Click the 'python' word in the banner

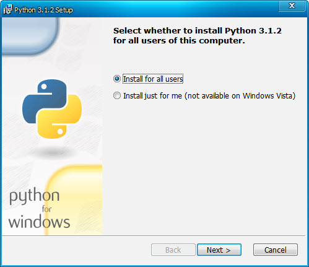(34, 196)
